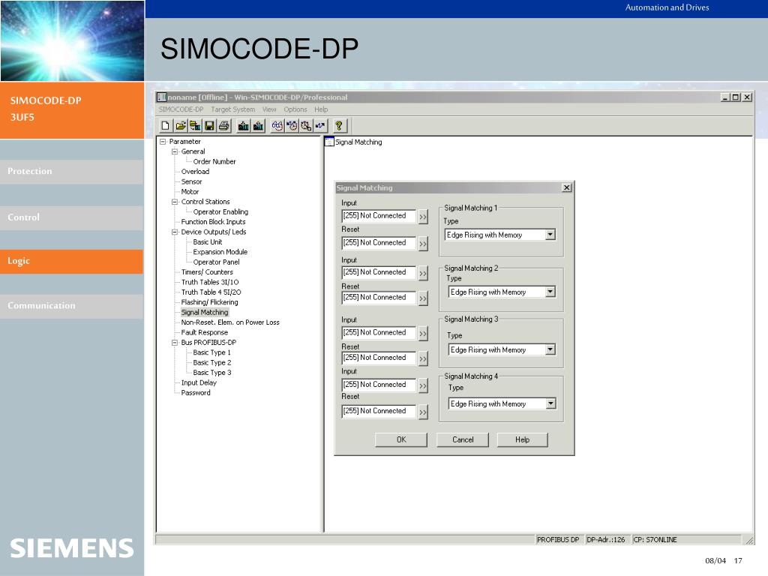
Task: Go to the Logic slide section
Action: [71, 261]
